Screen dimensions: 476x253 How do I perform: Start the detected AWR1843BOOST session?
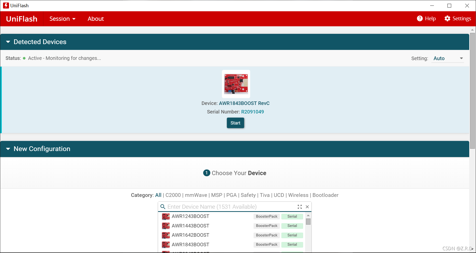(x=235, y=123)
